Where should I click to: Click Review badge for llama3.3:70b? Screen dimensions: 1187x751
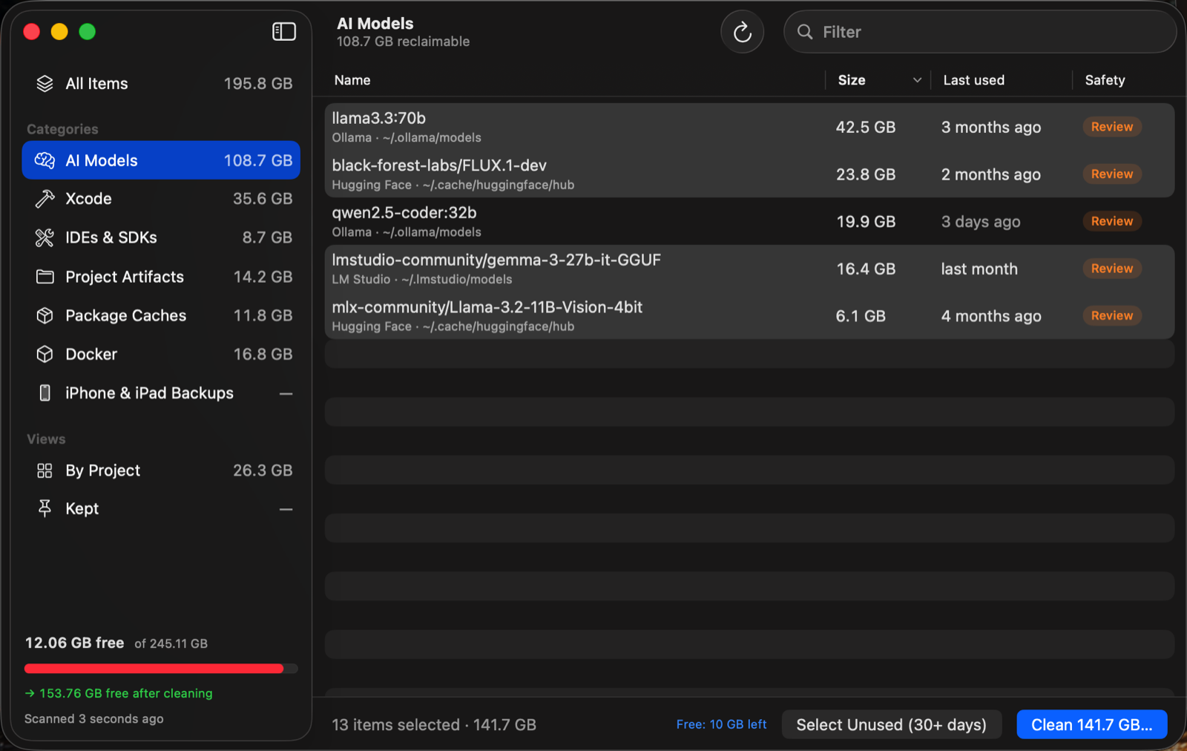click(1112, 127)
